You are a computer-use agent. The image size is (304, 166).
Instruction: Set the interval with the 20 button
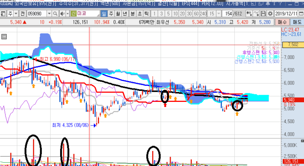point(182,14)
